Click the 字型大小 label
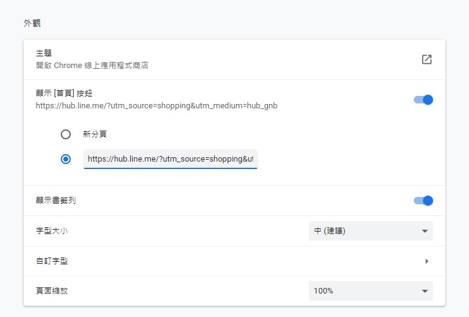 51,231
